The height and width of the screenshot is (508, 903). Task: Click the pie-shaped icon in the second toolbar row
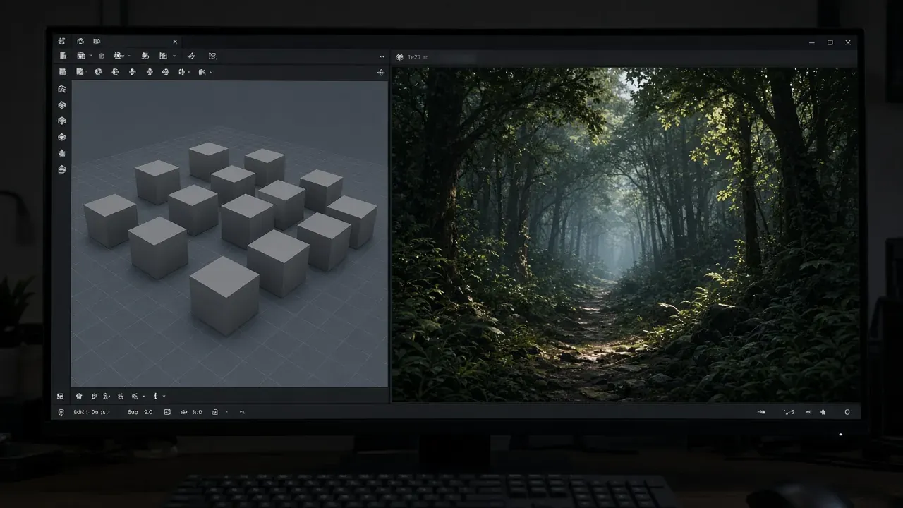click(x=98, y=72)
